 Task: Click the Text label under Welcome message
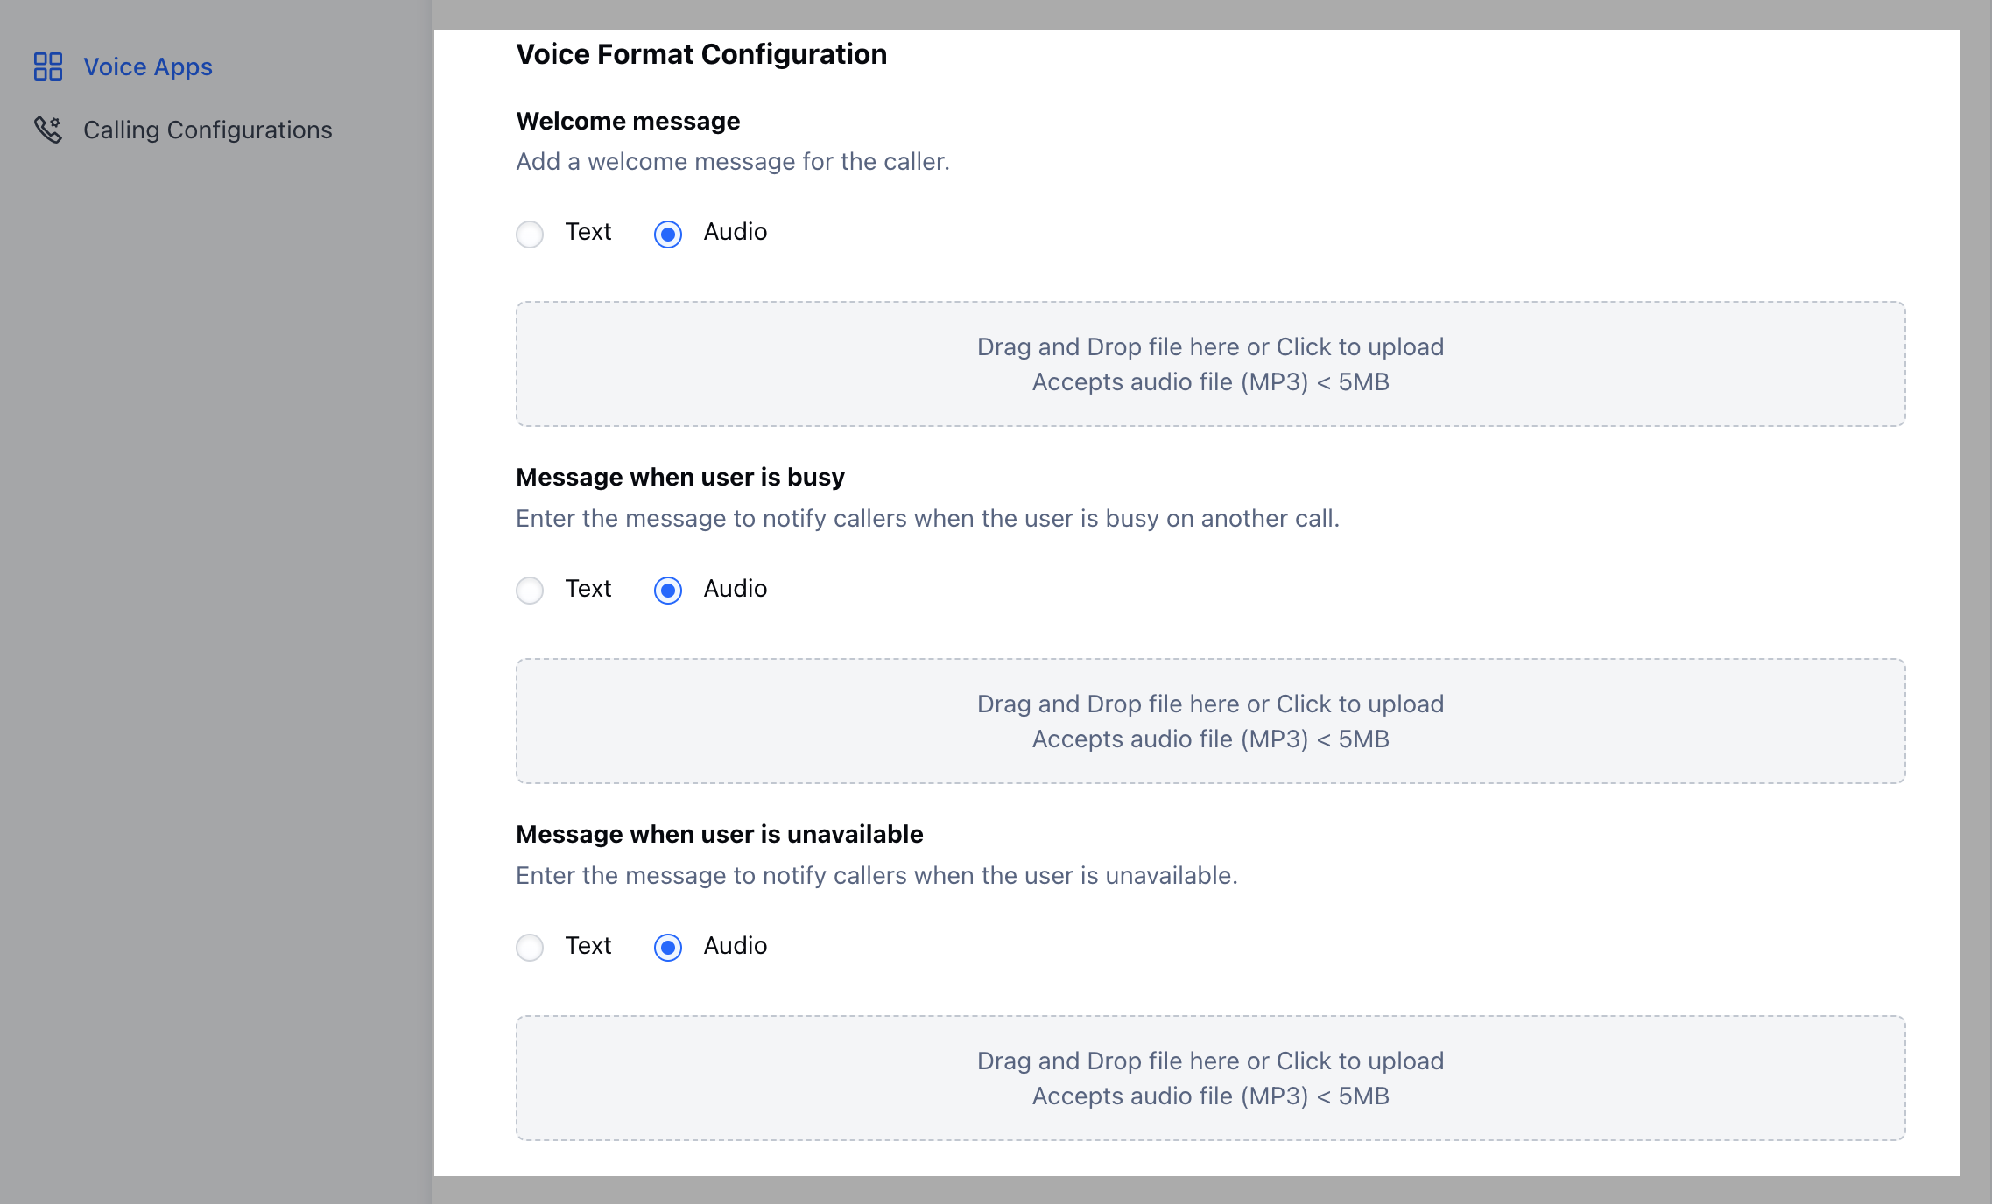click(588, 232)
